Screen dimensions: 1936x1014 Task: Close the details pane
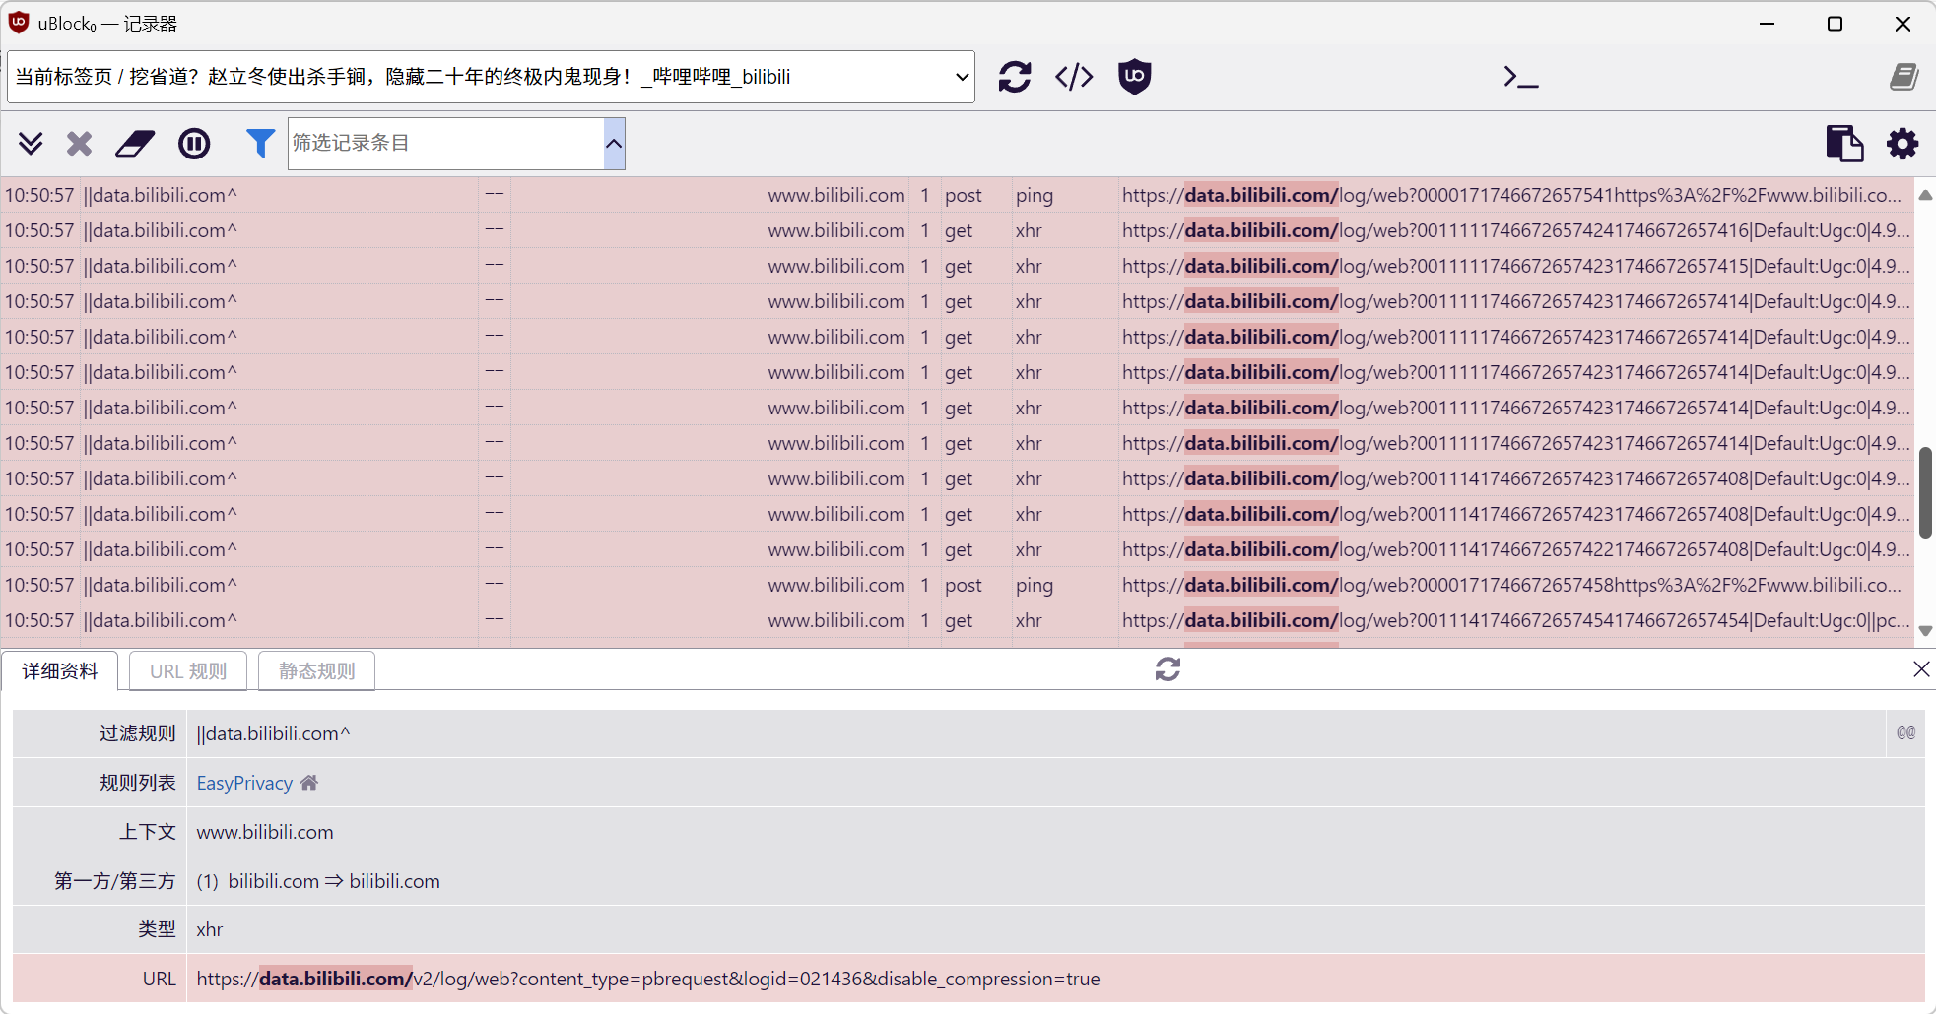(1920, 669)
